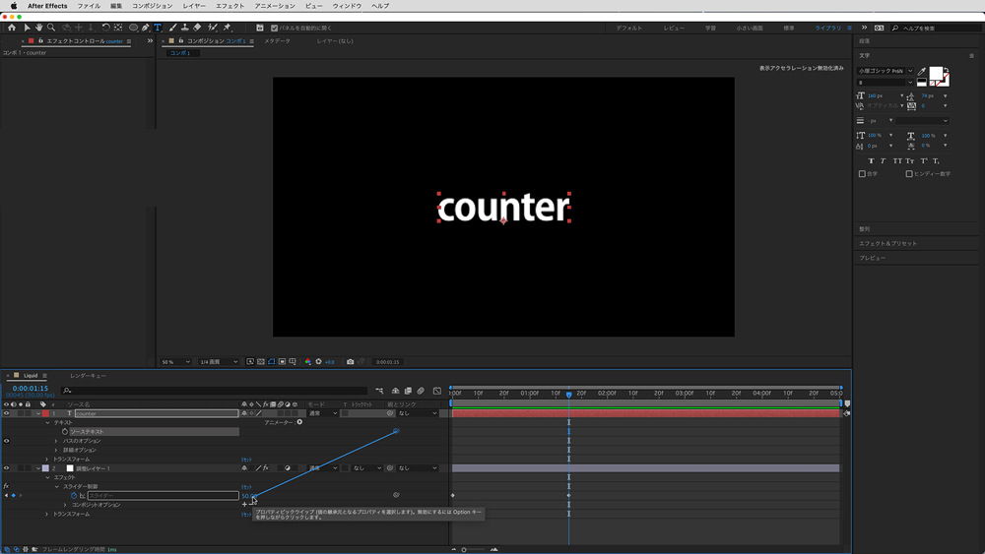985x554 pixels.
Task: Enable the 合字 checkbox
Action: 863,173
